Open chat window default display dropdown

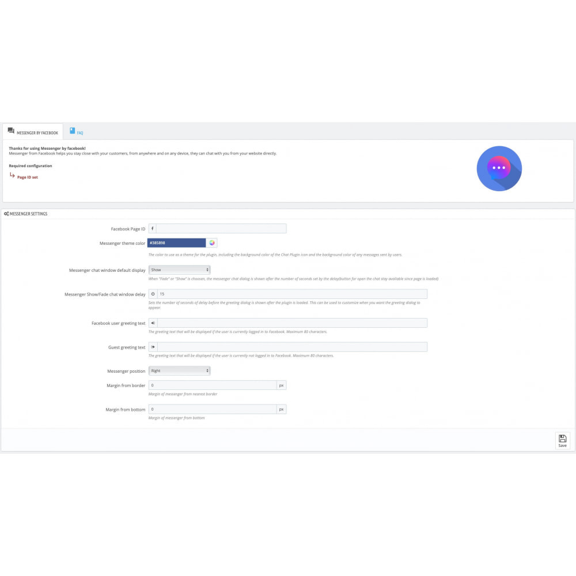click(x=179, y=270)
